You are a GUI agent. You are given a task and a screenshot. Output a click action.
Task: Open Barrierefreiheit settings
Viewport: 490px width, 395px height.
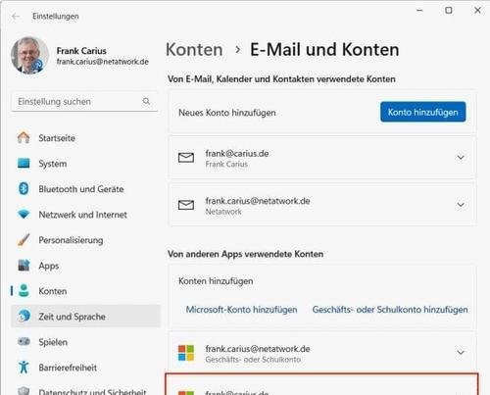[x=85, y=368]
